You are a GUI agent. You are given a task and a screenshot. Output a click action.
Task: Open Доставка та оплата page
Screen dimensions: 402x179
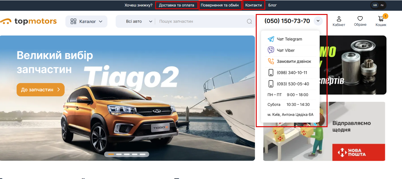tap(177, 5)
